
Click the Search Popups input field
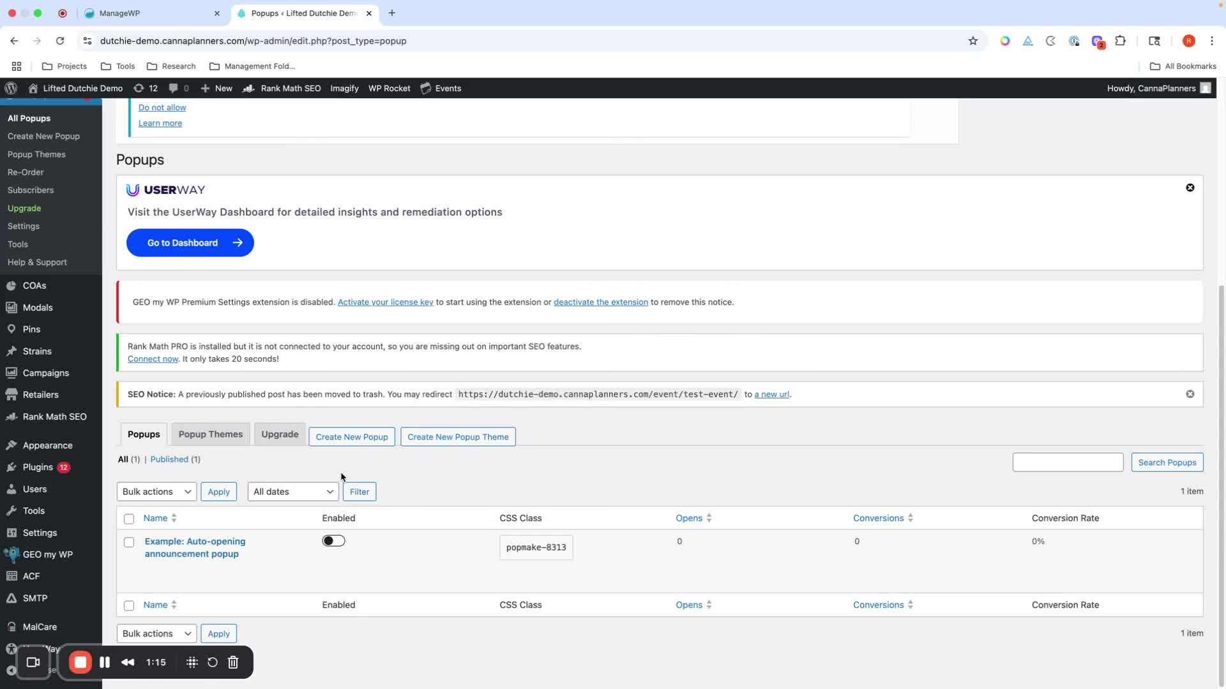pos(1067,462)
